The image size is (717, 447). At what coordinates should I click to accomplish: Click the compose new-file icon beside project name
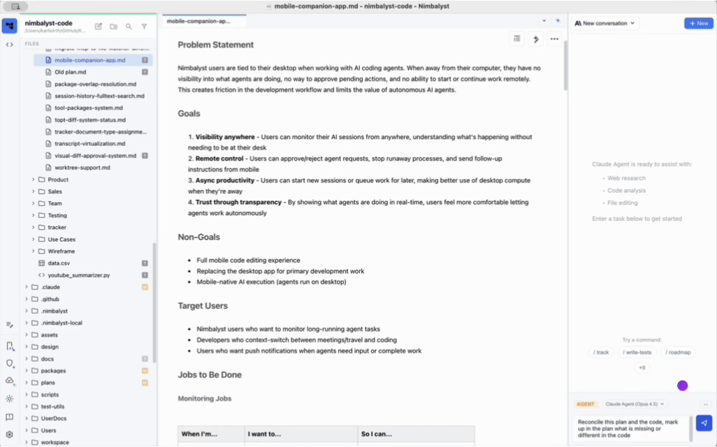pyautogui.click(x=99, y=26)
